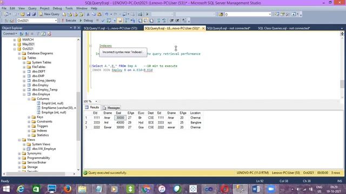This screenshot has width=346, height=194.
Task: Collapse the dbo.Employe table node
Action: click(x=24, y=94)
